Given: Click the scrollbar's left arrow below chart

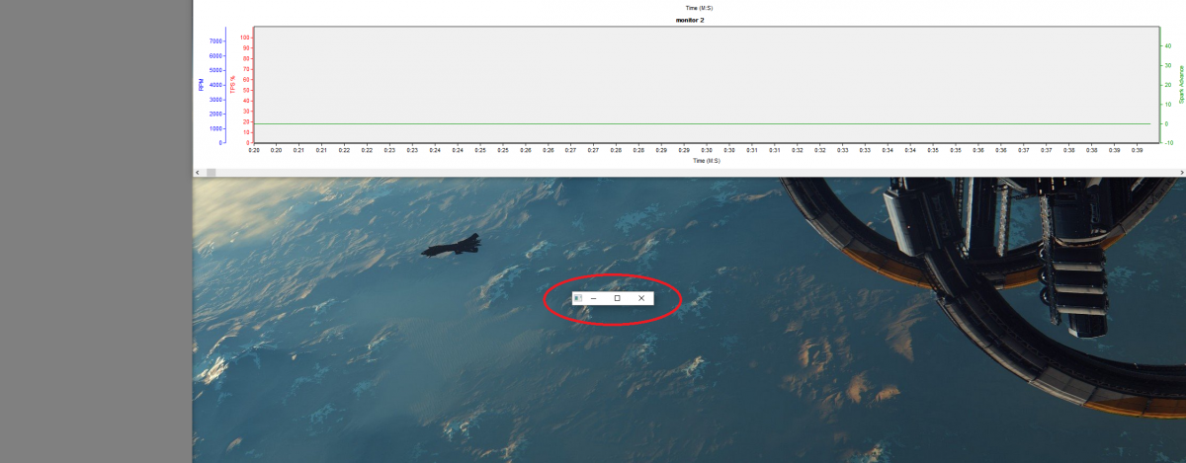Looking at the screenshot, I should (198, 173).
